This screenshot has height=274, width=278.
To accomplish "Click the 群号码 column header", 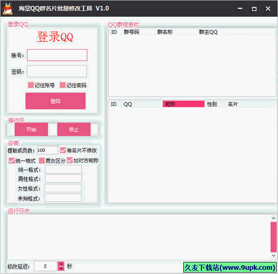I will (x=131, y=32).
